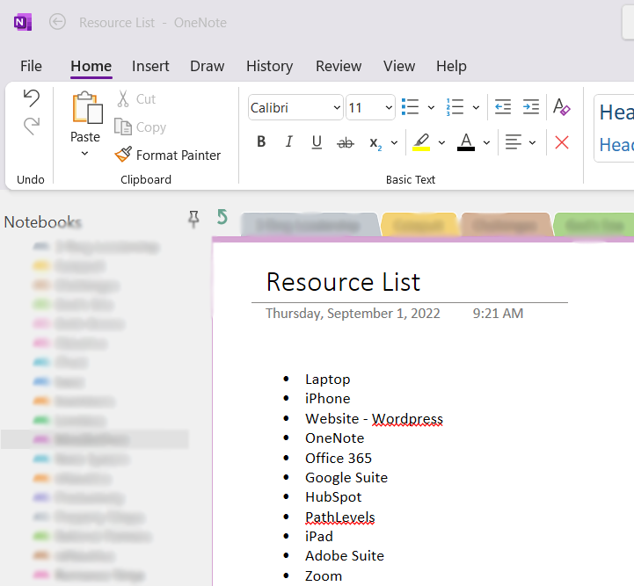Copy the selected content

click(141, 127)
